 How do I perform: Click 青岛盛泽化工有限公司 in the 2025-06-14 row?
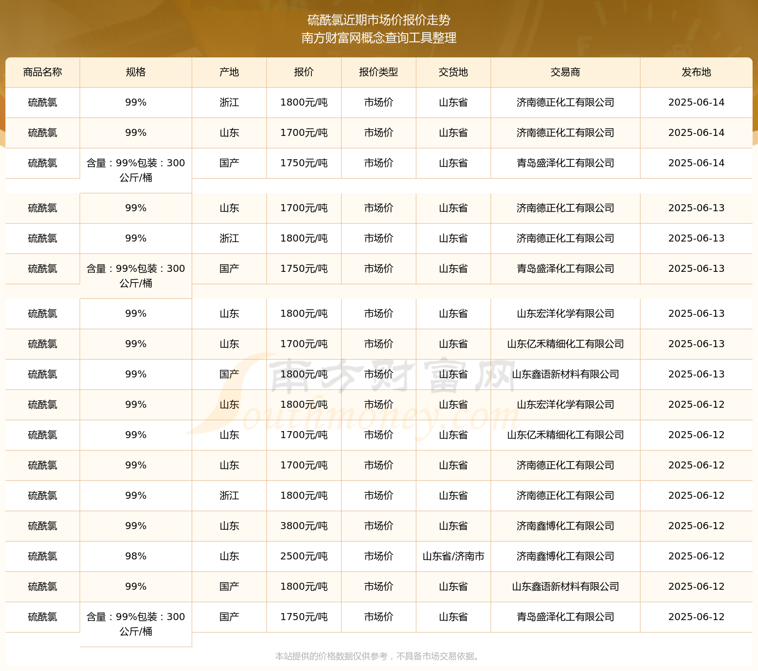[x=566, y=163]
